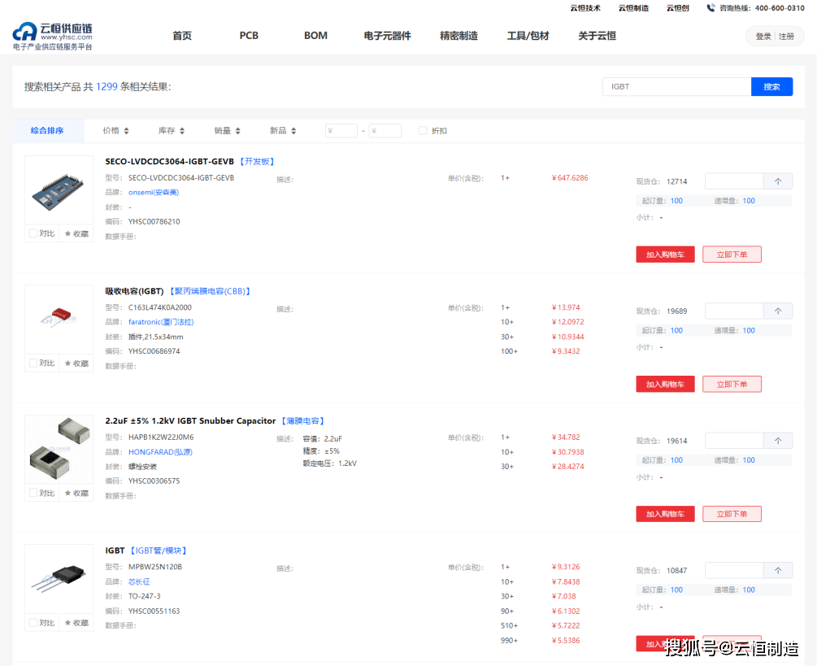Open 【开发板】 category link
Image resolution: width=817 pixels, height=666 pixels.
click(x=257, y=162)
